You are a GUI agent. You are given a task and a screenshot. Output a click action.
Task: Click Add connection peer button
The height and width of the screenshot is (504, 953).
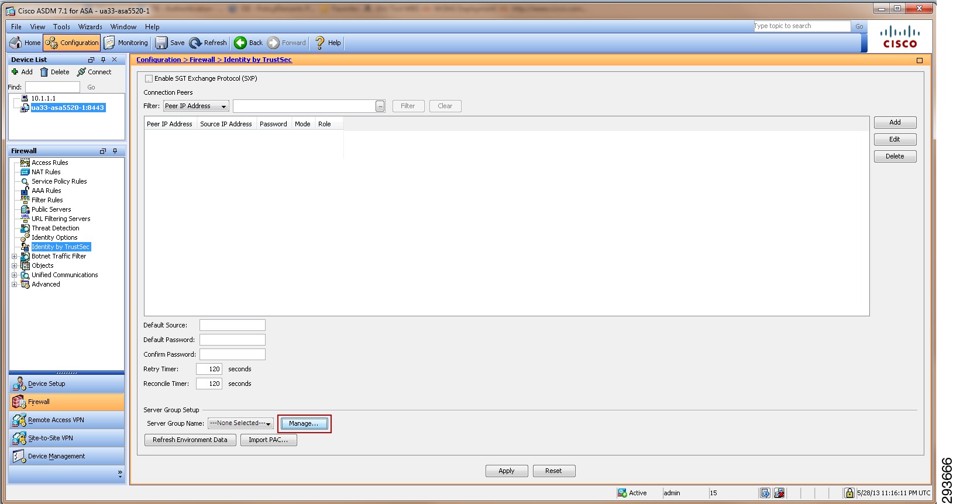(895, 122)
